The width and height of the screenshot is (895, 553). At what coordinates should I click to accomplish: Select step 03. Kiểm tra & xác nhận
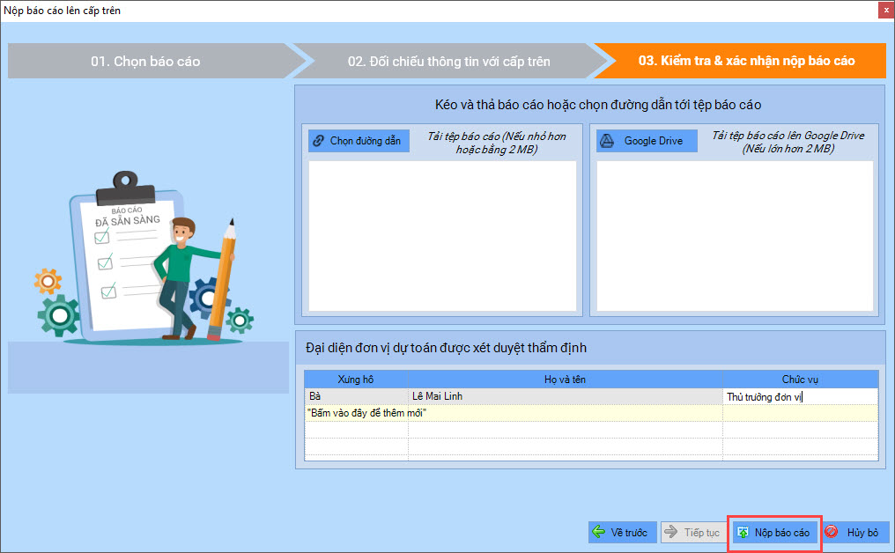pyautogui.click(x=745, y=62)
